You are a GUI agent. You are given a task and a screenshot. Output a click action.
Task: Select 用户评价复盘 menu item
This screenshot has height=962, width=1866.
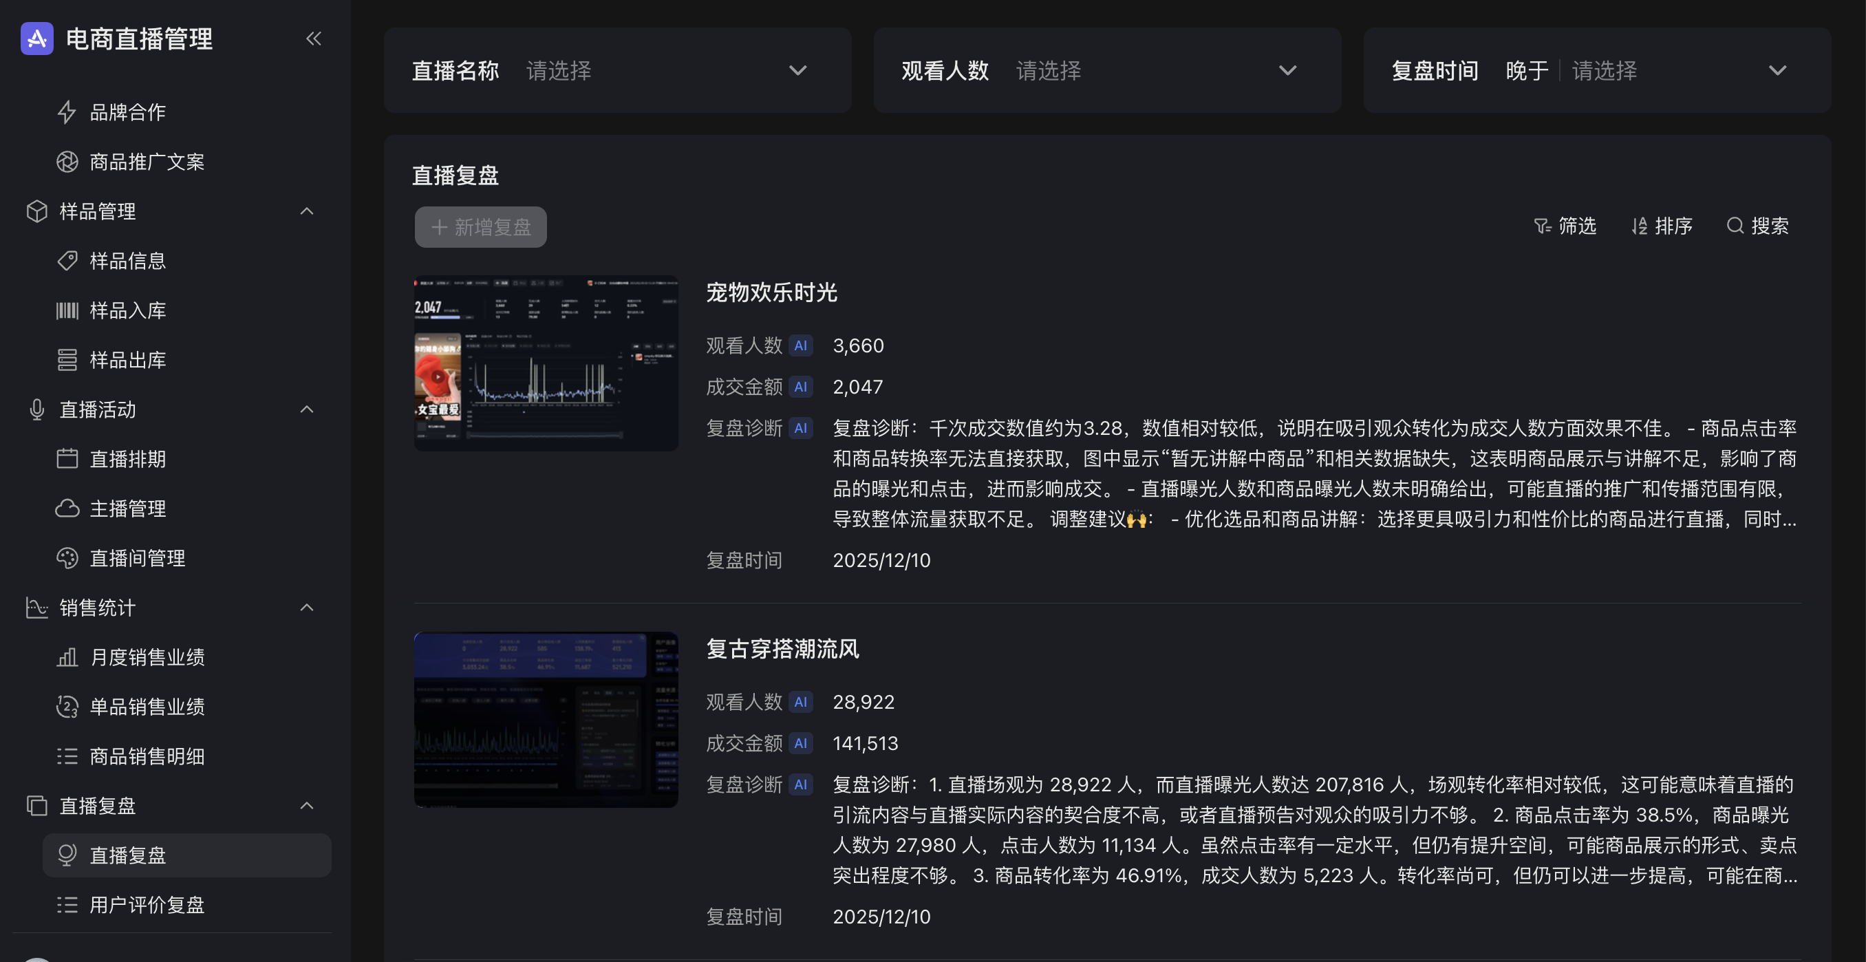pos(147,905)
